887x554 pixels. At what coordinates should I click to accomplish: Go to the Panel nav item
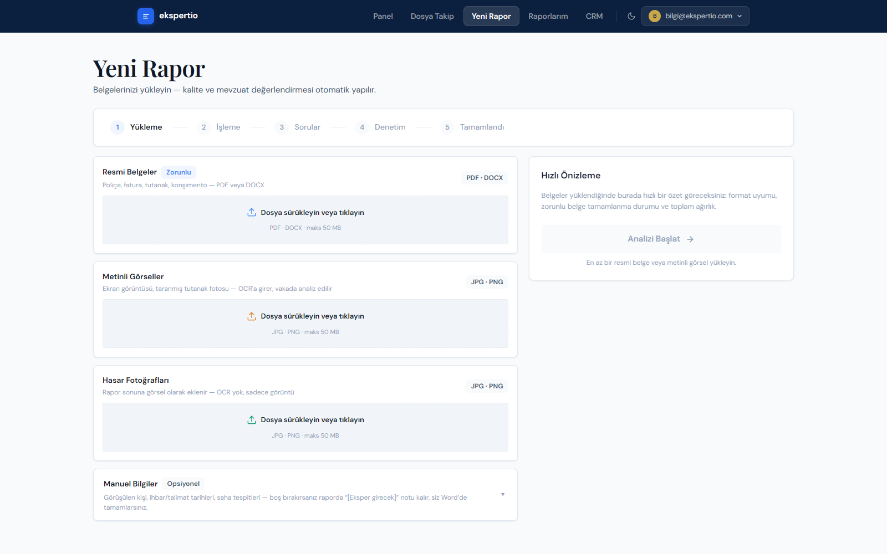383,16
